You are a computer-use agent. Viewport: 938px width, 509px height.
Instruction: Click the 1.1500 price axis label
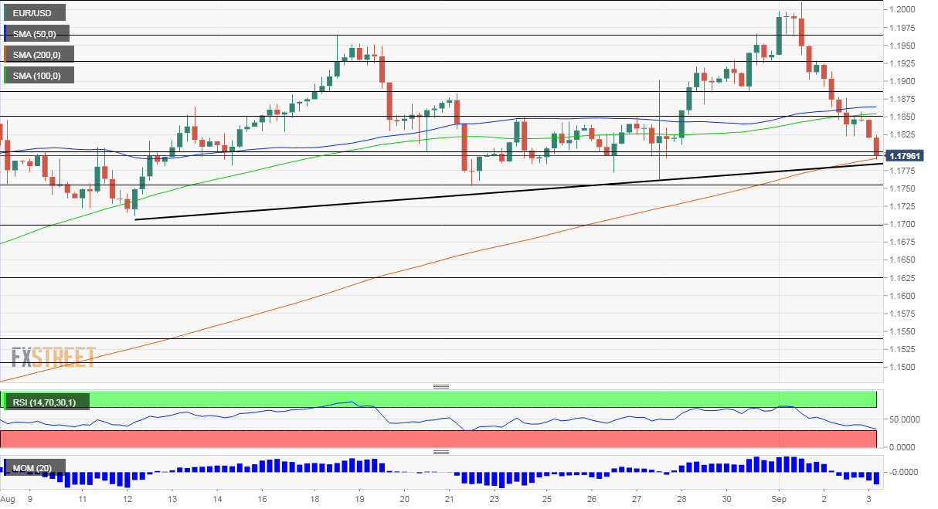[x=902, y=368]
